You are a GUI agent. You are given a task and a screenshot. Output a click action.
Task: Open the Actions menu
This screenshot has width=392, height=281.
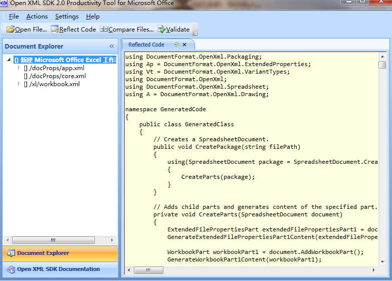(37, 17)
